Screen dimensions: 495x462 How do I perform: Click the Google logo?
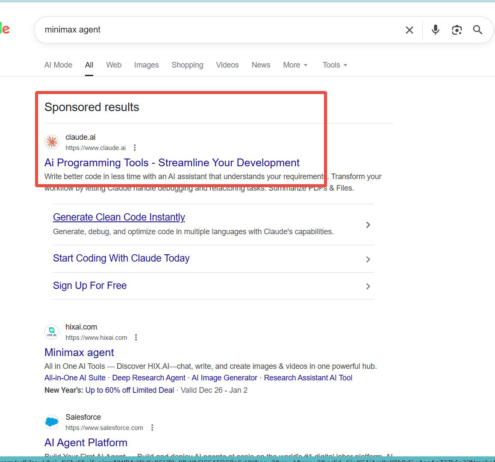(x=5, y=29)
